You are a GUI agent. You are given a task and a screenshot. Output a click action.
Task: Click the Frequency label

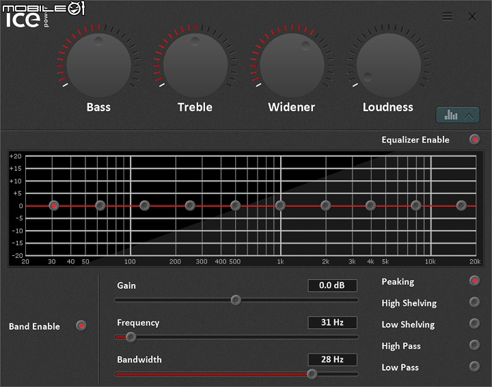click(138, 323)
